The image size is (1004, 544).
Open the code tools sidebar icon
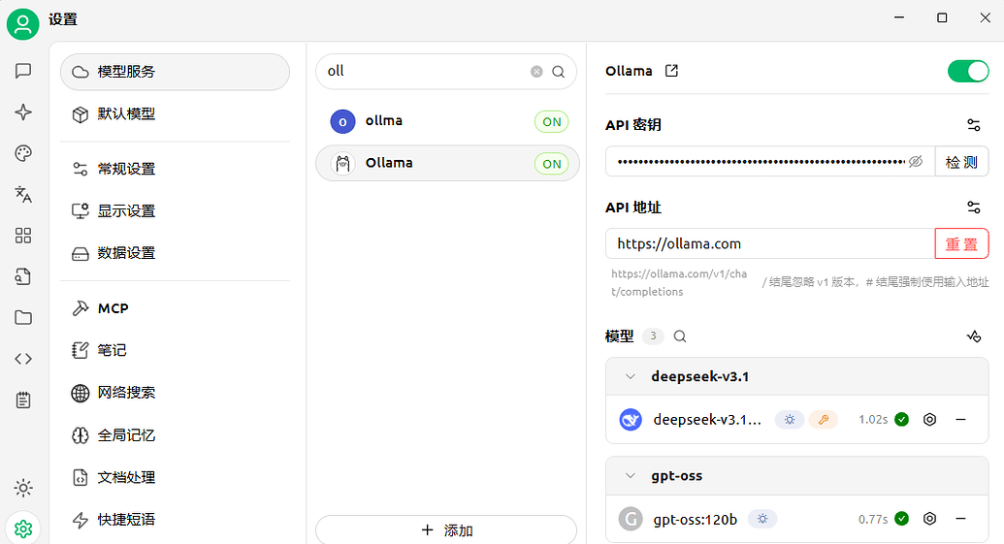point(23,359)
